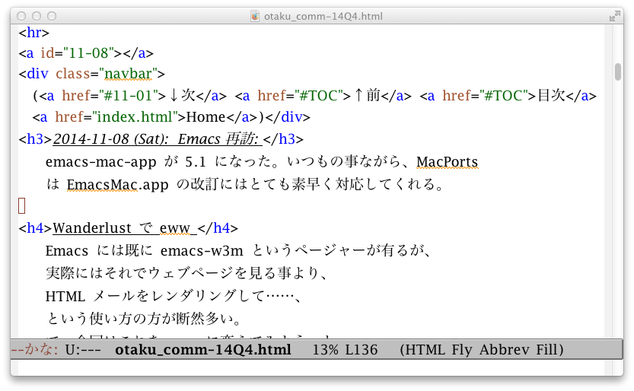Click HTML major mode in mode line
The width and height of the screenshot is (634, 391).
(x=425, y=349)
